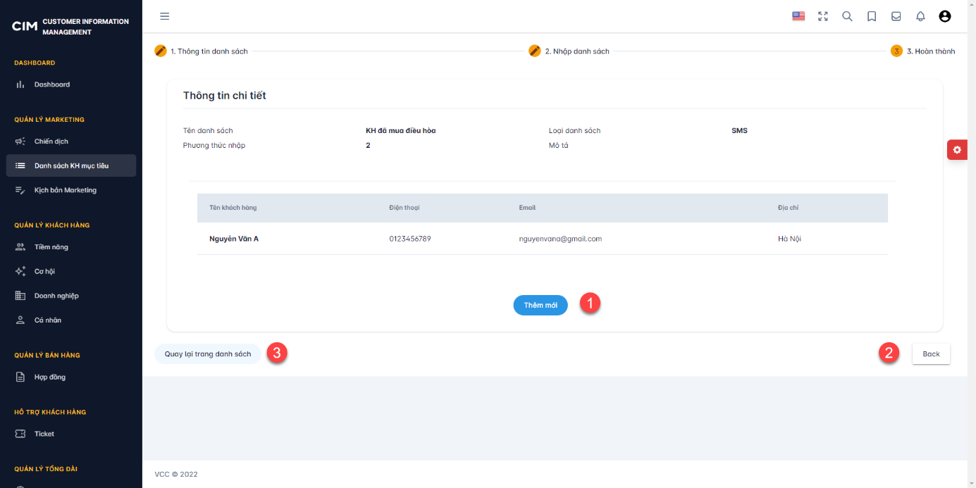The height and width of the screenshot is (488, 976).
Task: Click the Hợp đồng document icon
Action: pos(20,377)
